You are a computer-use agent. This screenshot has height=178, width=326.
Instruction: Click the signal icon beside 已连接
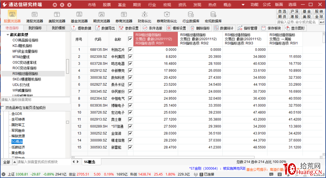[x=196, y=174]
